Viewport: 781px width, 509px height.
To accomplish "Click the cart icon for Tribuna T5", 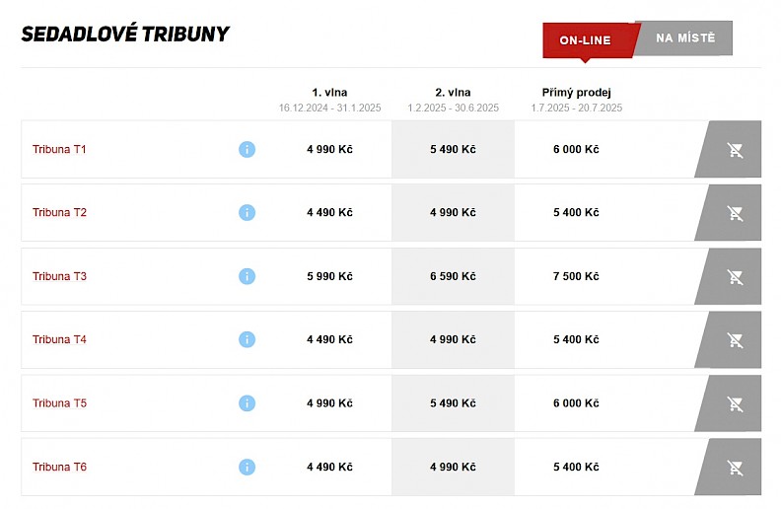I will pos(735,403).
